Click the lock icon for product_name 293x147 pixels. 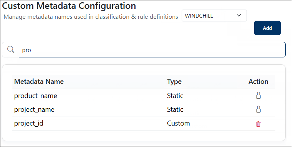click(258, 95)
